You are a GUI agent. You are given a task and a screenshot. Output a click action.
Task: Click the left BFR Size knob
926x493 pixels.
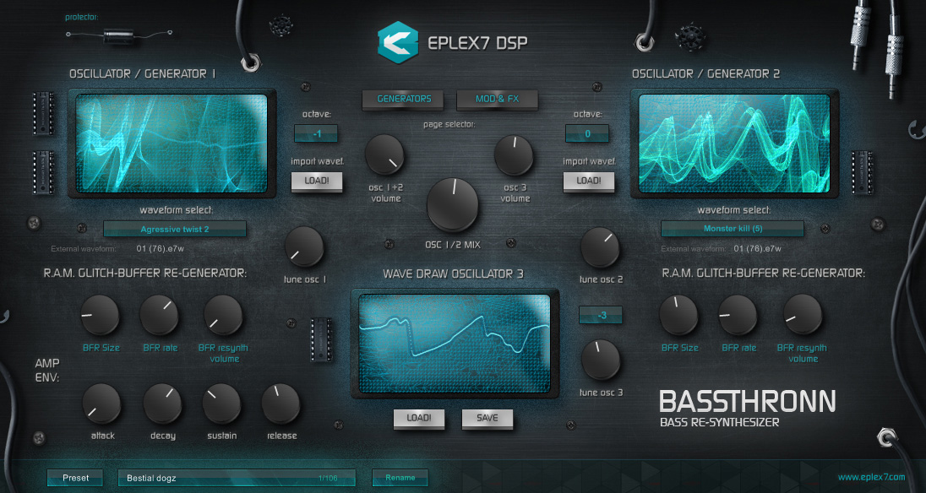(100, 315)
